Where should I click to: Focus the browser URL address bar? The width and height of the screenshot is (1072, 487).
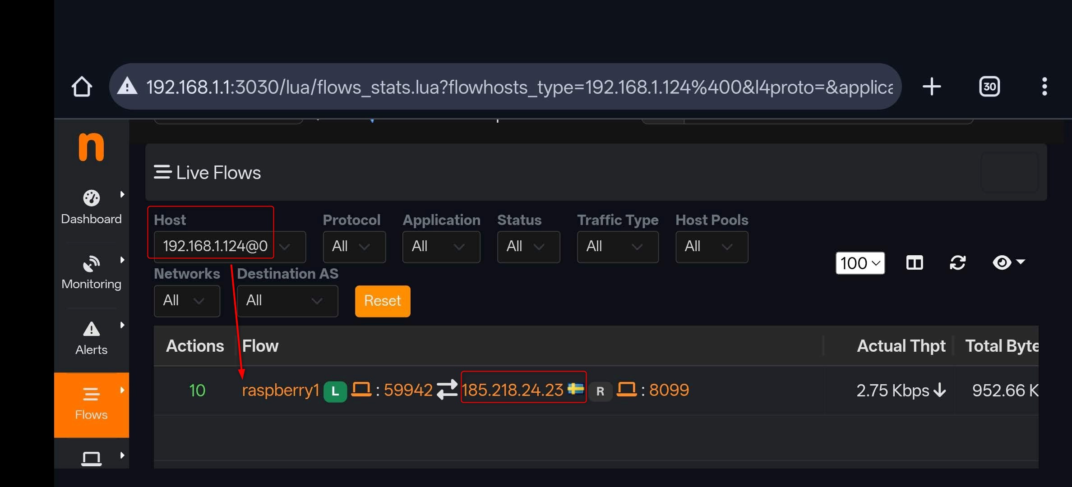[x=519, y=87]
